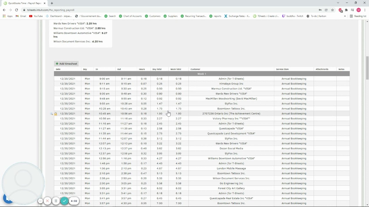Viewport: 369px width, 207px height.
Task: Open buddha - Twitch bookmark
Action: click(x=293, y=16)
